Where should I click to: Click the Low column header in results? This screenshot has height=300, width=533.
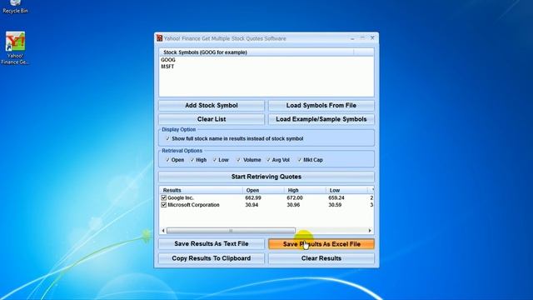pos(346,190)
